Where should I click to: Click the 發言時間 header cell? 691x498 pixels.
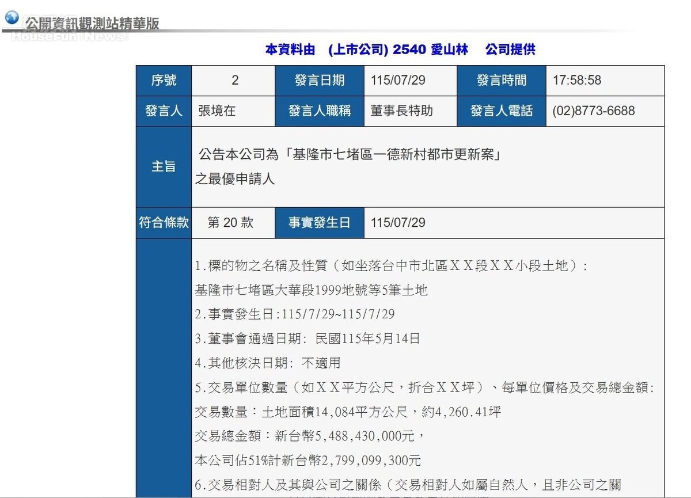(x=501, y=81)
